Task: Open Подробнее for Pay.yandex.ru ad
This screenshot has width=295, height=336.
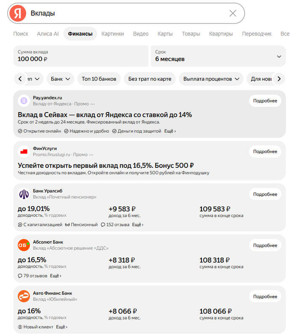Action: point(265,101)
